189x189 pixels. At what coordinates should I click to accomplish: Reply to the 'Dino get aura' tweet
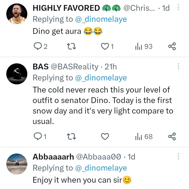point(38,47)
